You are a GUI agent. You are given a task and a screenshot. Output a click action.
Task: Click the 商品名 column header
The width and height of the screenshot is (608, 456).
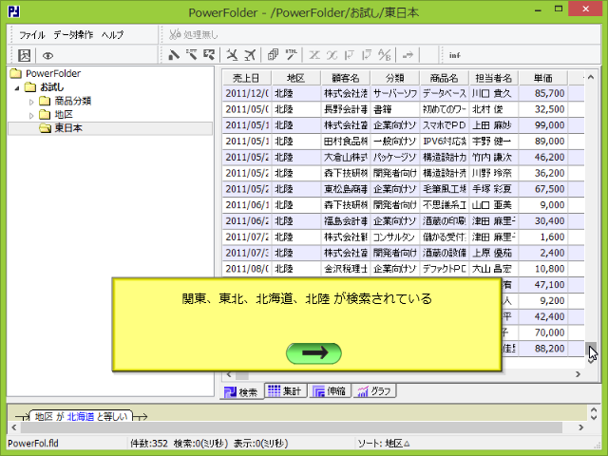tap(445, 78)
